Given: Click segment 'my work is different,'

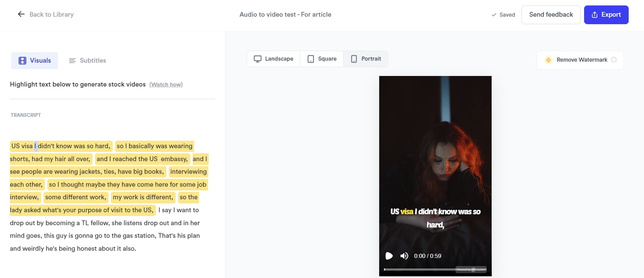Looking at the screenshot, I should [143, 197].
